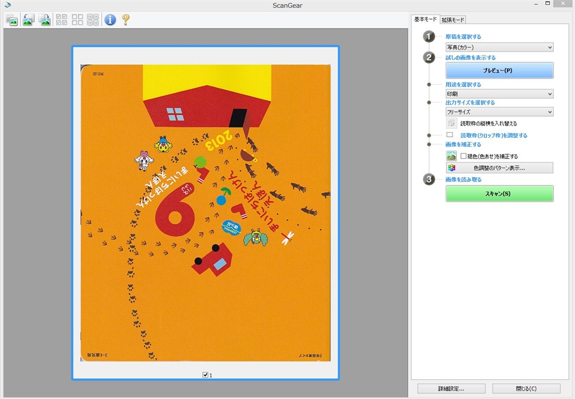
Task: Select the scanned orange book cover preview
Action: click(206, 213)
